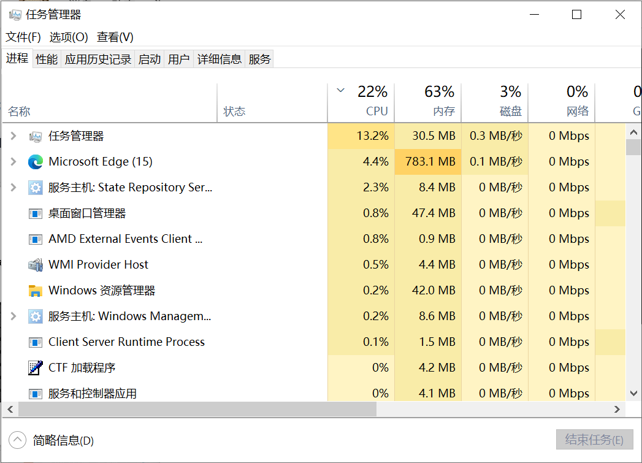This screenshot has width=642, height=463.
Task: Click the Windows 资源管理器 folder icon
Action: tap(36, 291)
